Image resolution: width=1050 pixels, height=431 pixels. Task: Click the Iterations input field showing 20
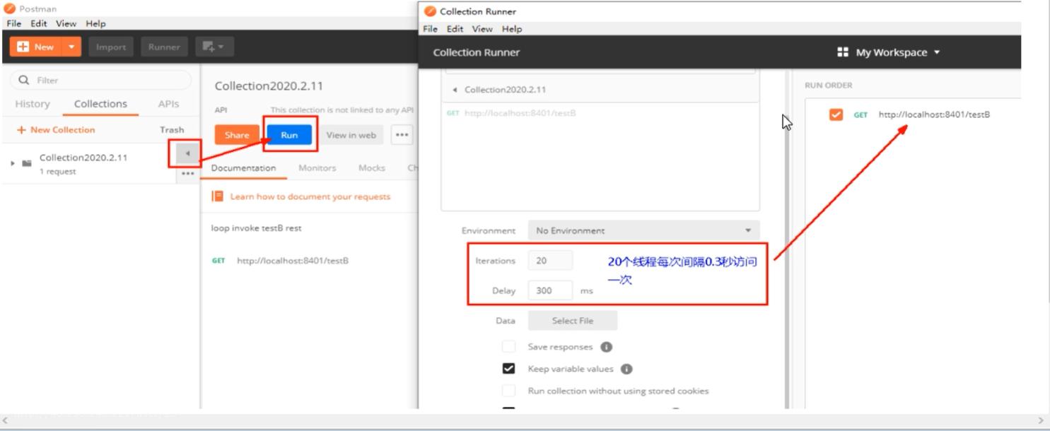tap(550, 261)
